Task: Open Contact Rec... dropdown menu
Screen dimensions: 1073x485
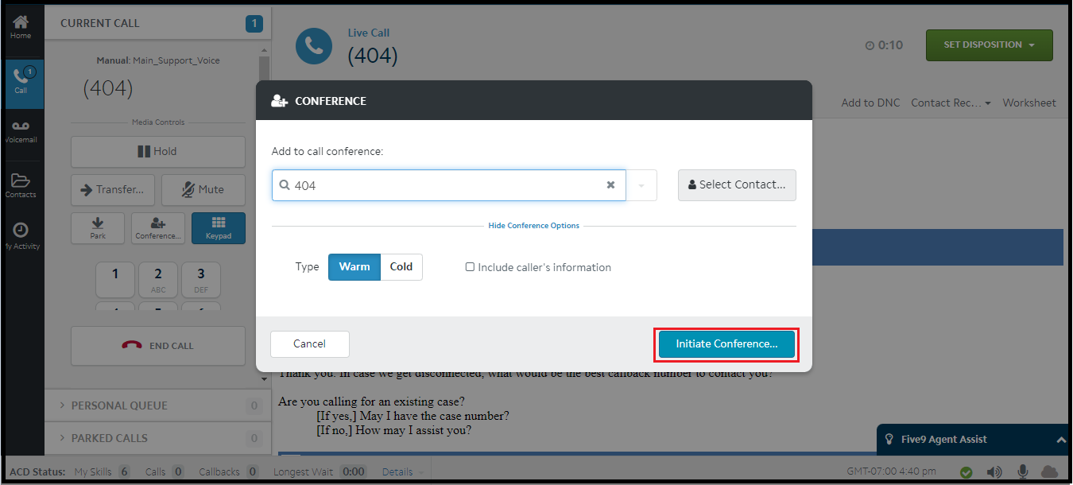Action: pos(951,103)
